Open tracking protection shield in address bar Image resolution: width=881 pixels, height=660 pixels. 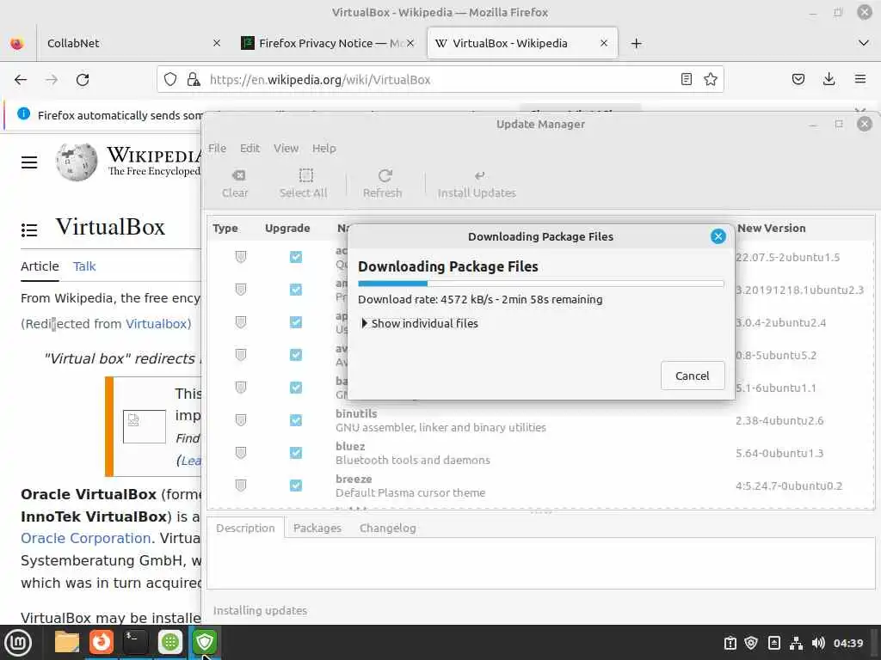coord(170,80)
